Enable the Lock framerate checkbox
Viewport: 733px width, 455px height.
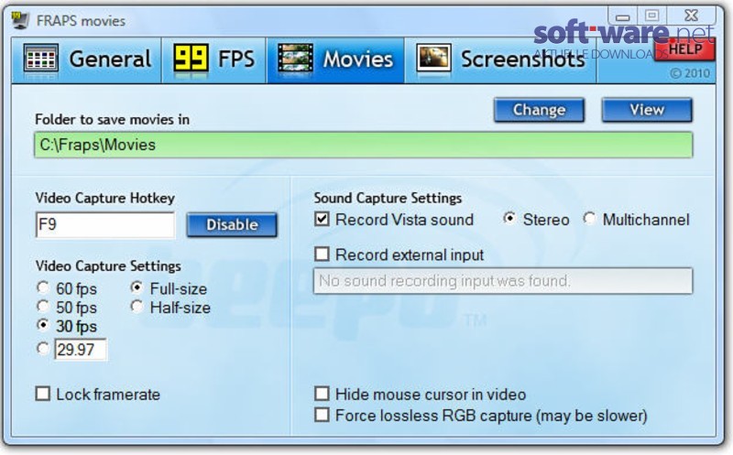(43, 394)
